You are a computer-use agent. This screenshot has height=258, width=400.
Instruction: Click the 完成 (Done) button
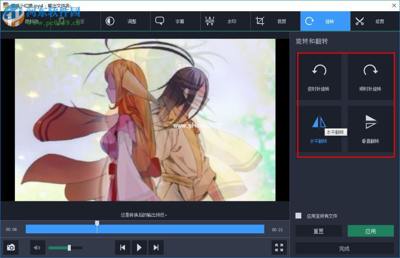(x=344, y=248)
